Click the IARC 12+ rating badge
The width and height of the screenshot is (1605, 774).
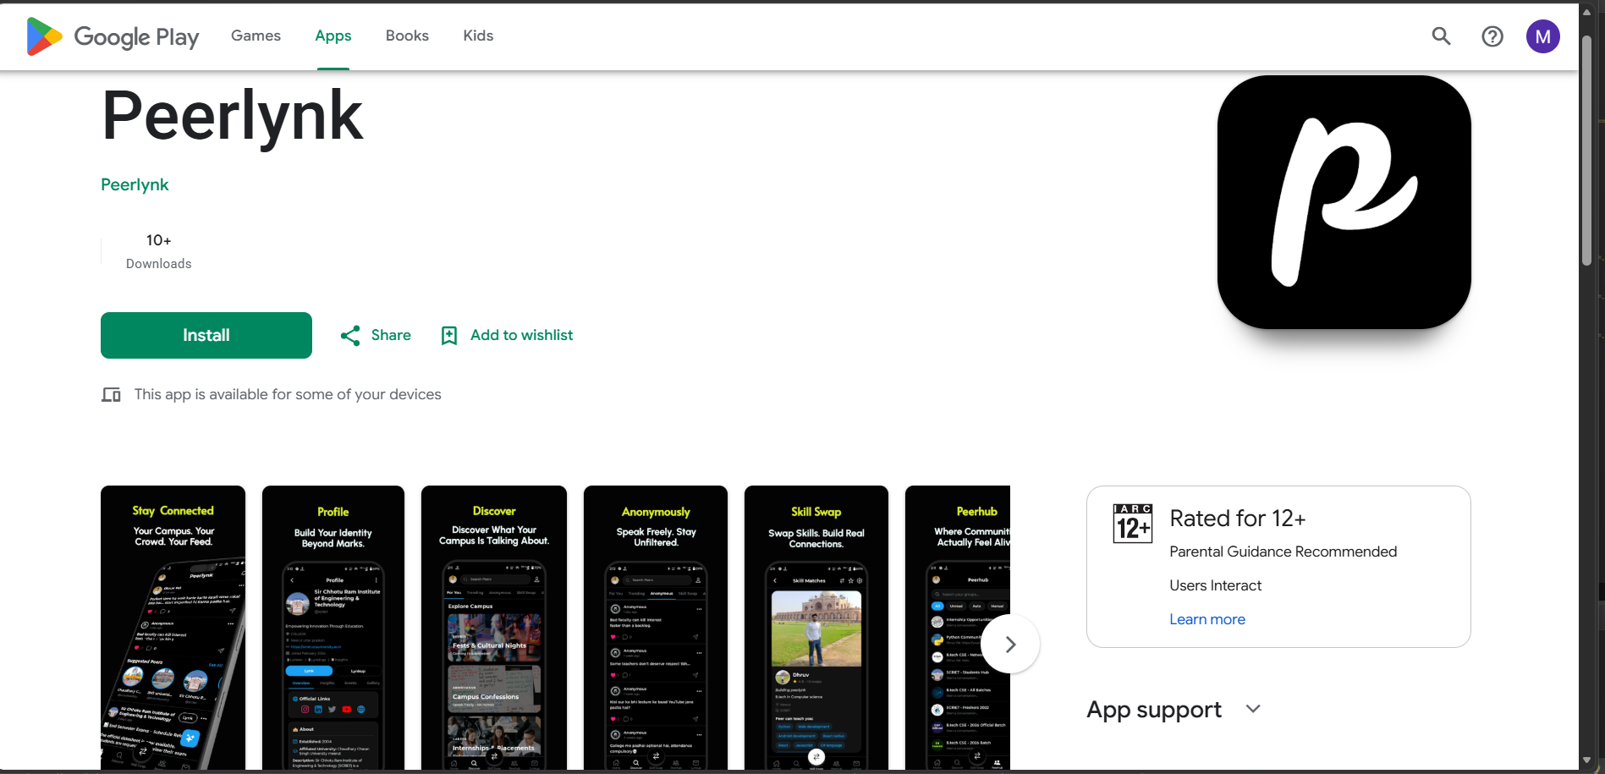1133,523
